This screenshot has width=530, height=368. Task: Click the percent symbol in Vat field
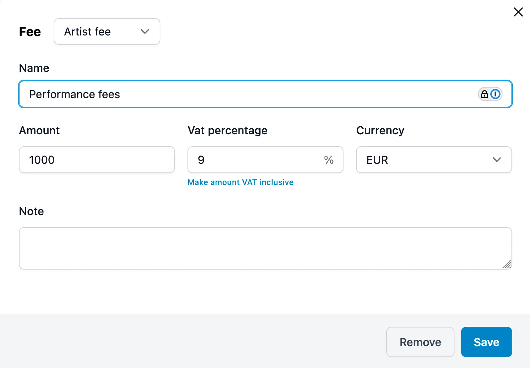click(329, 160)
